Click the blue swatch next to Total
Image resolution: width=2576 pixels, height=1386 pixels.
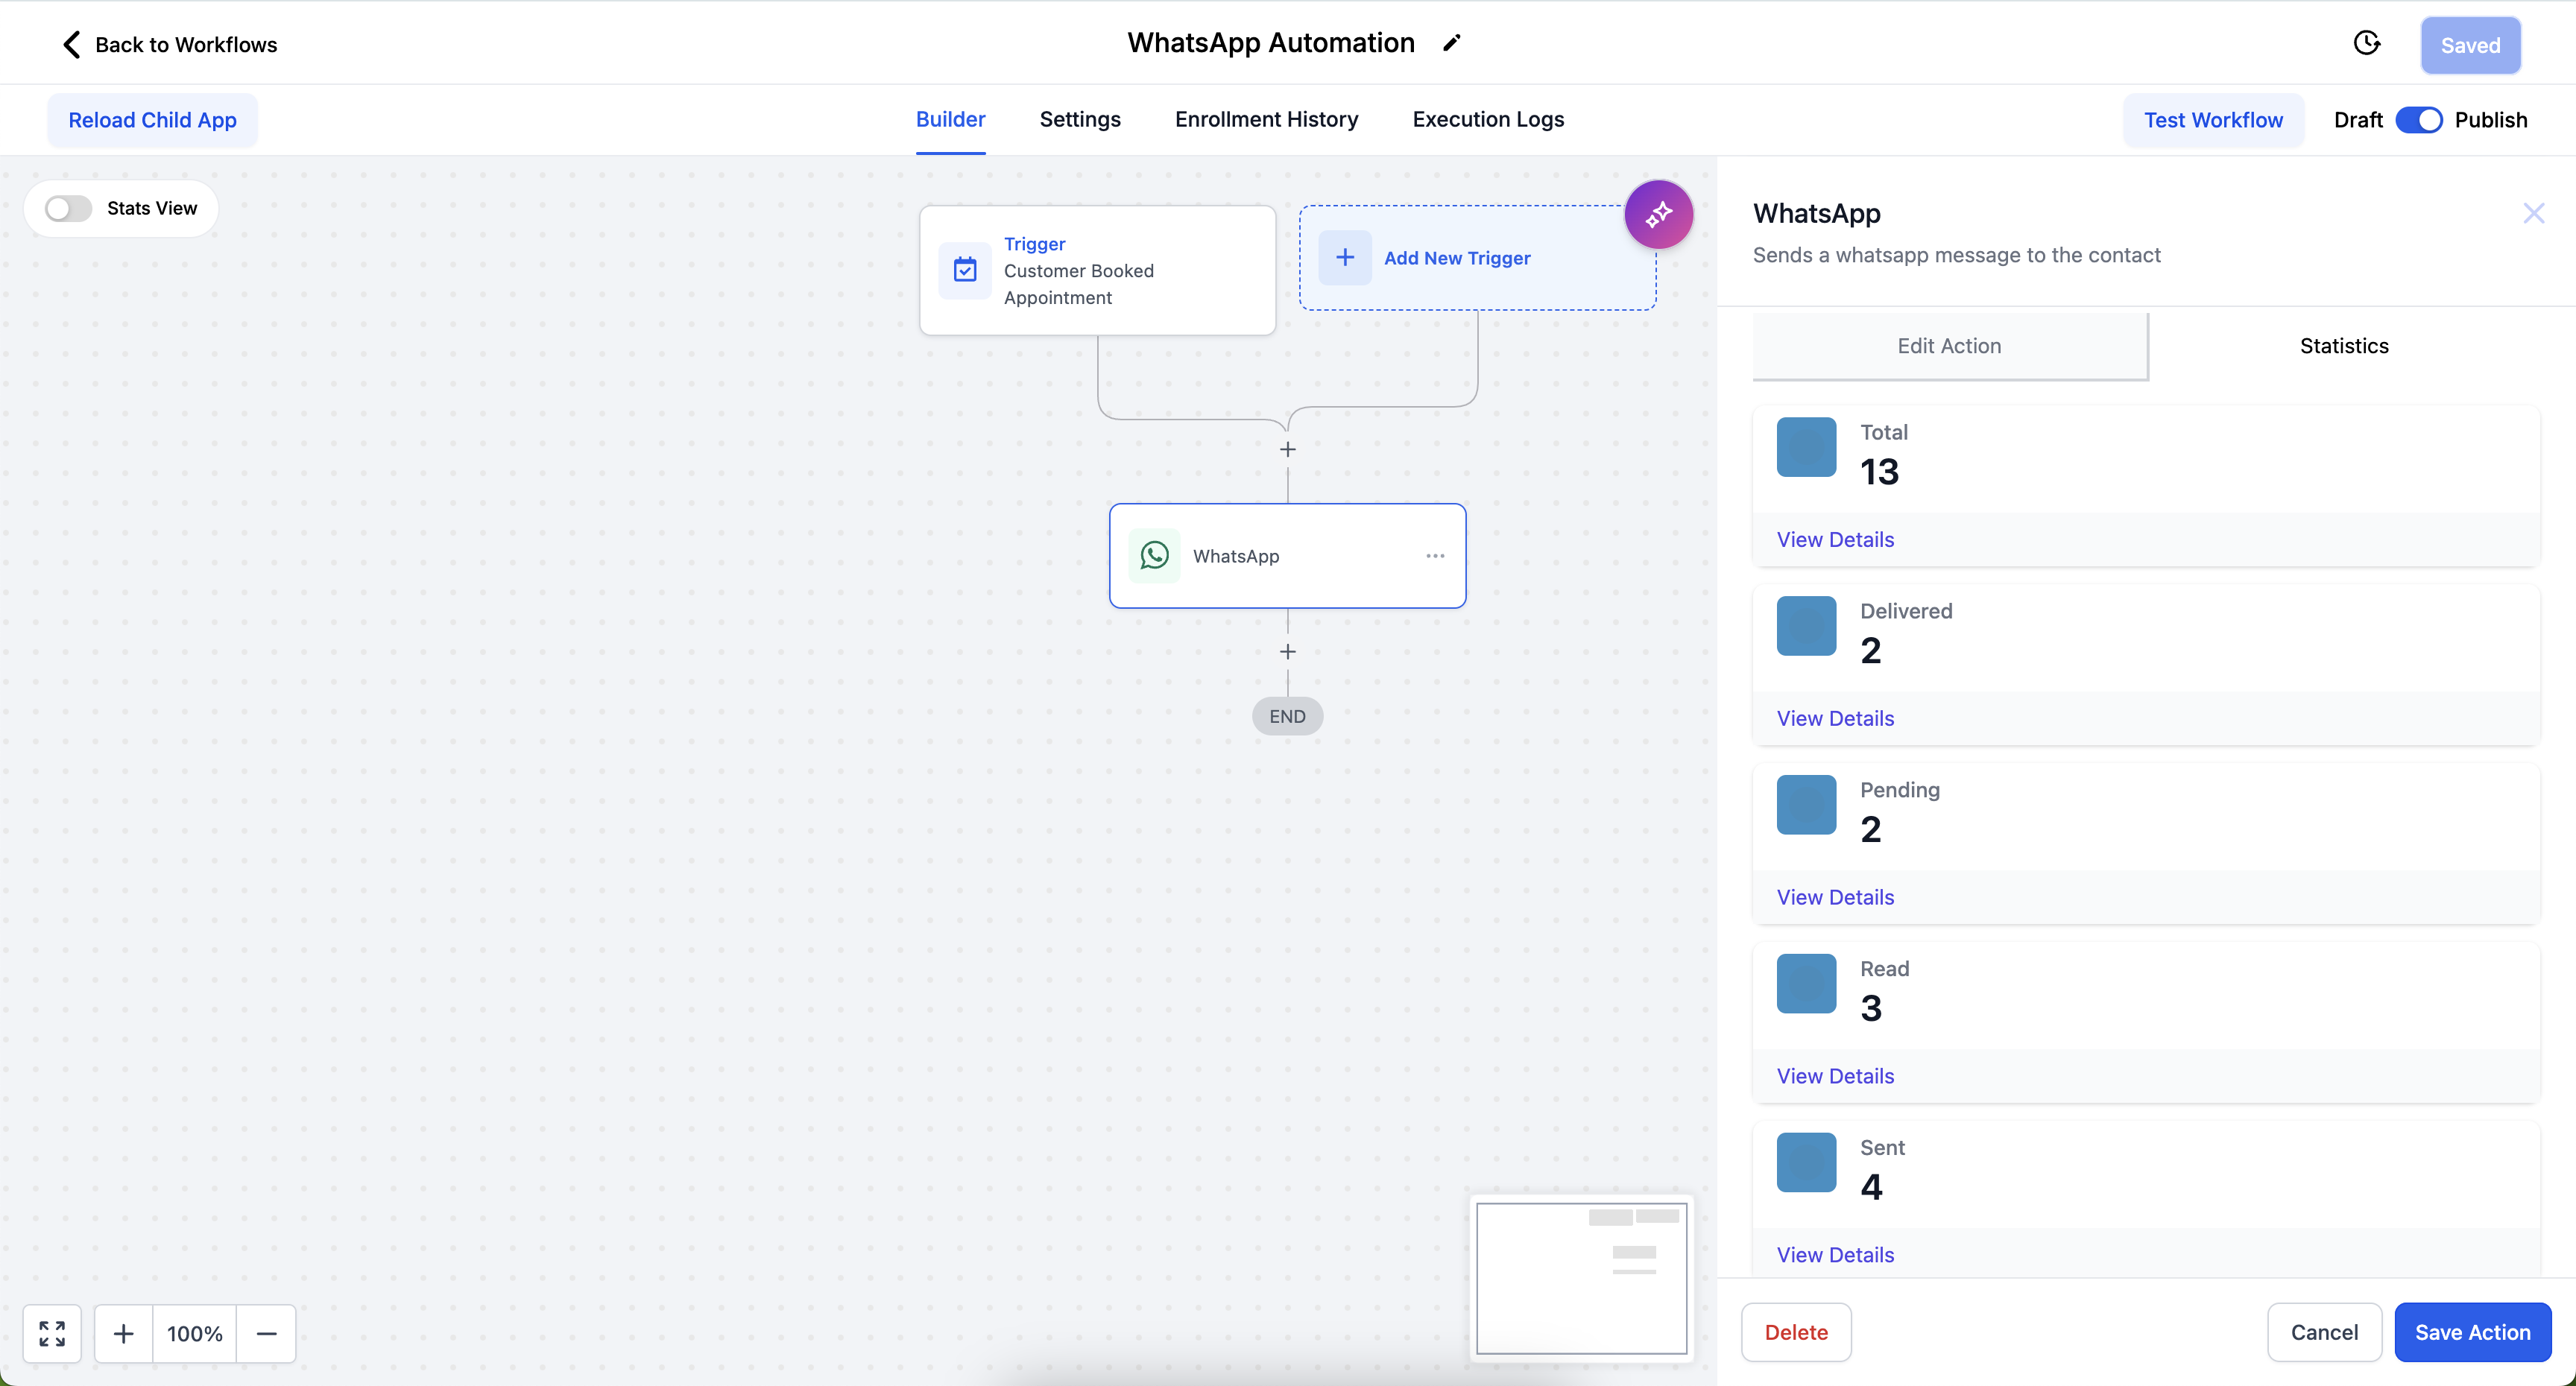click(1806, 447)
